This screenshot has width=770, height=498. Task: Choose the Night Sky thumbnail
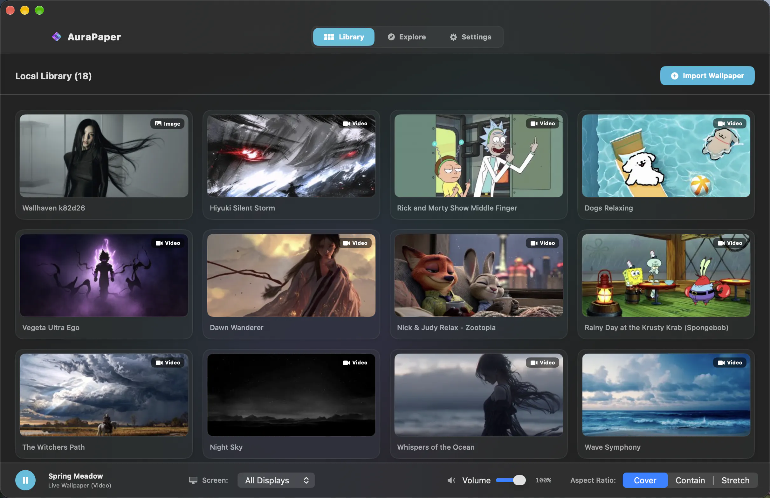291,395
